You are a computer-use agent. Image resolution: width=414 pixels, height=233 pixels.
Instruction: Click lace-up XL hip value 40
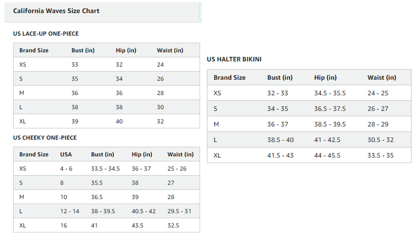pyautogui.click(x=119, y=121)
